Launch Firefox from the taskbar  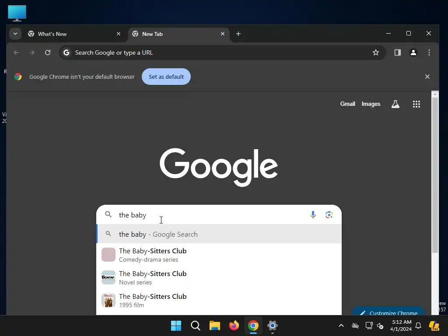[234, 325]
